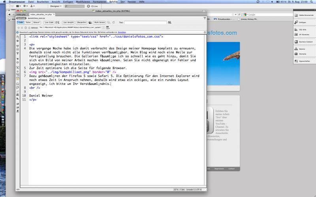Open the Business Catalyst panel
Viewport: 316px width, 197px height.
pyautogui.click(x=305, y=41)
